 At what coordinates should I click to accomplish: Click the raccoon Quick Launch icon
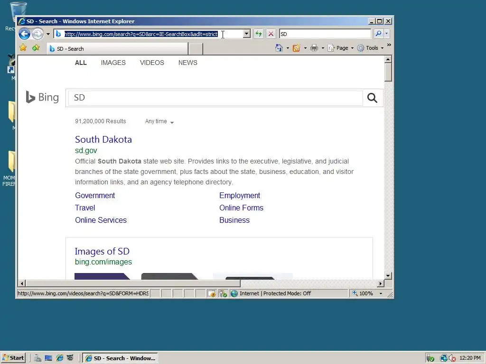pos(70,358)
